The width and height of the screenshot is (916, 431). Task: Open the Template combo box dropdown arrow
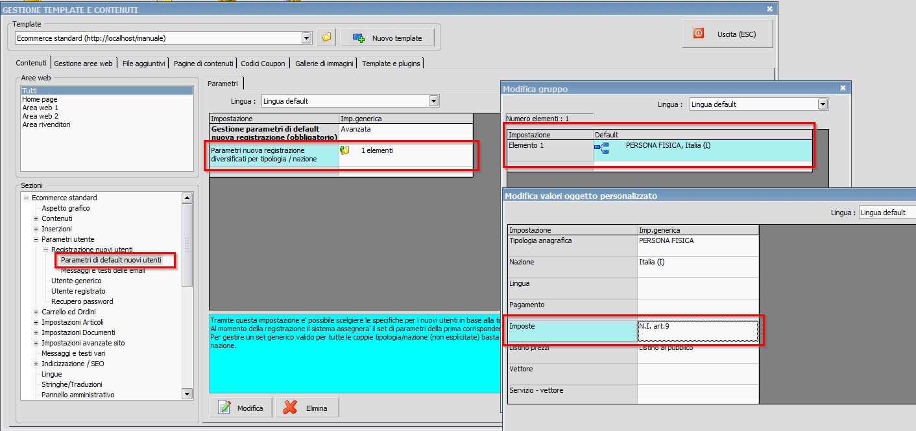pos(307,38)
